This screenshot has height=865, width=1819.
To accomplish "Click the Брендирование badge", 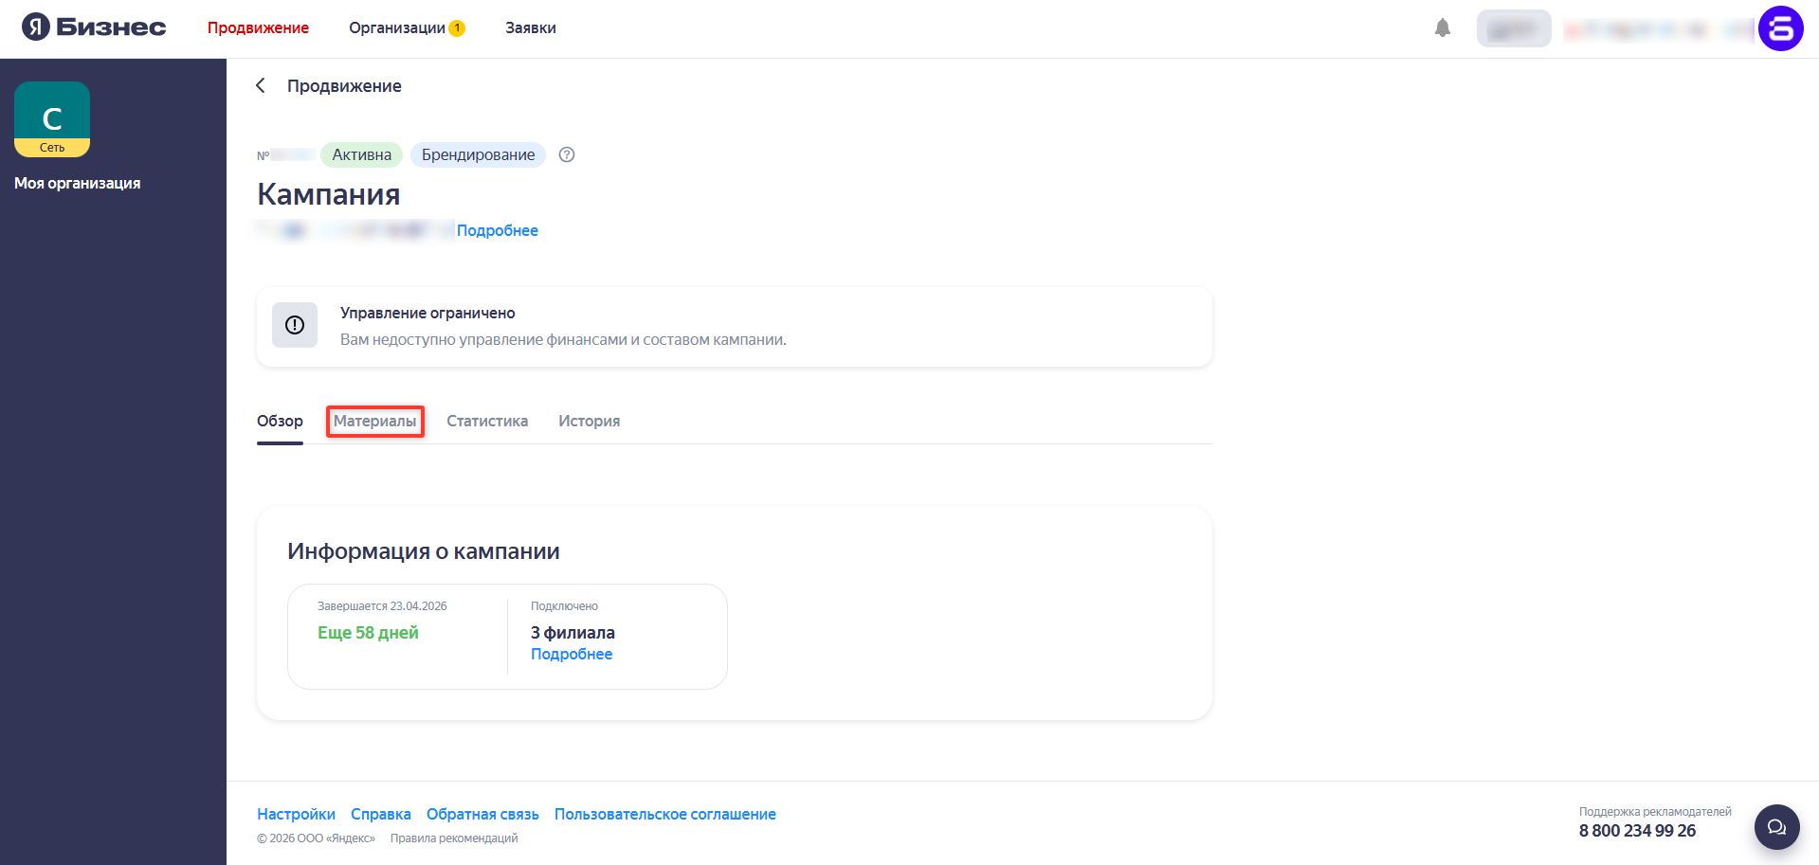I will 478,155.
